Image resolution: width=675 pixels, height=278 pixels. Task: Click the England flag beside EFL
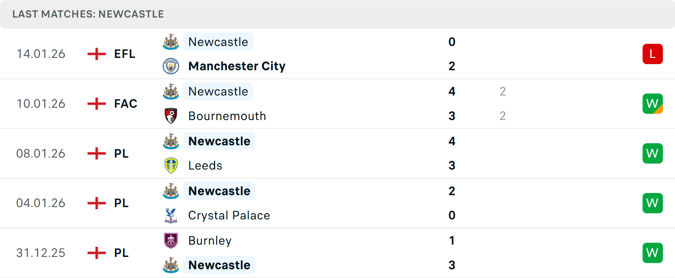(96, 54)
